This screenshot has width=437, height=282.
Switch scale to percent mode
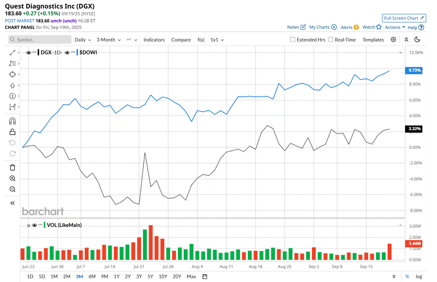click(407, 276)
